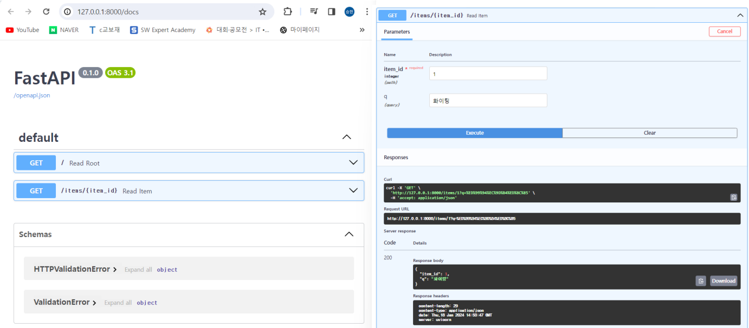Copy the curl command with clipboard icon
Viewport: 749px width, 328px height.
point(733,197)
